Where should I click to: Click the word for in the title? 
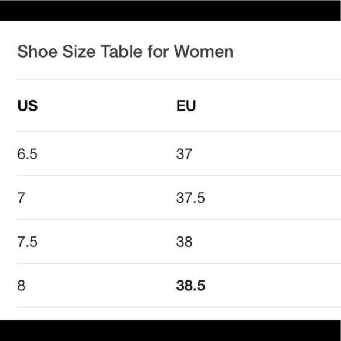(x=158, y=52)
